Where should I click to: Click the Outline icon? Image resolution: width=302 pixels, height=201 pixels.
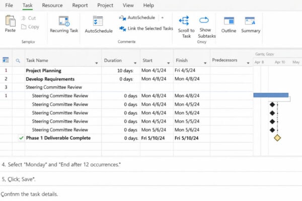pyautogui.click(x=229, y=21)
